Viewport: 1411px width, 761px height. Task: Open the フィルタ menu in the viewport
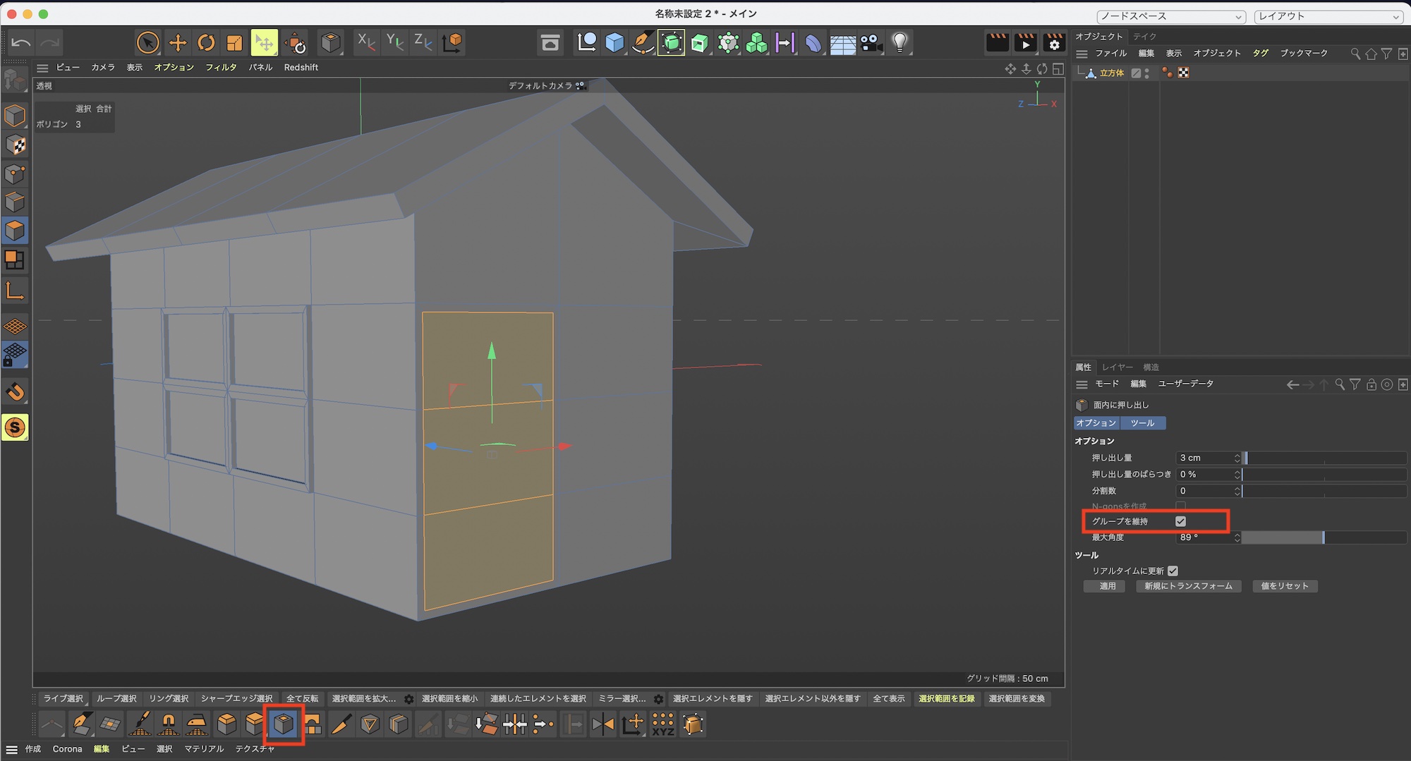221,67
